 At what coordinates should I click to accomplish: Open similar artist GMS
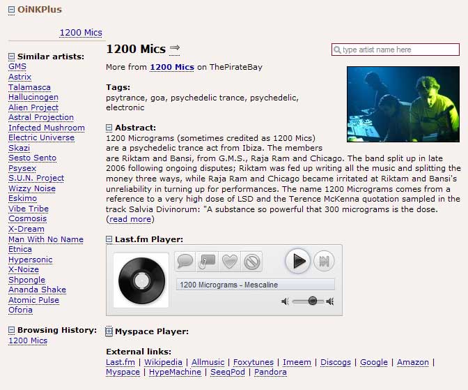pyautogui.click(x=17, y=67)
